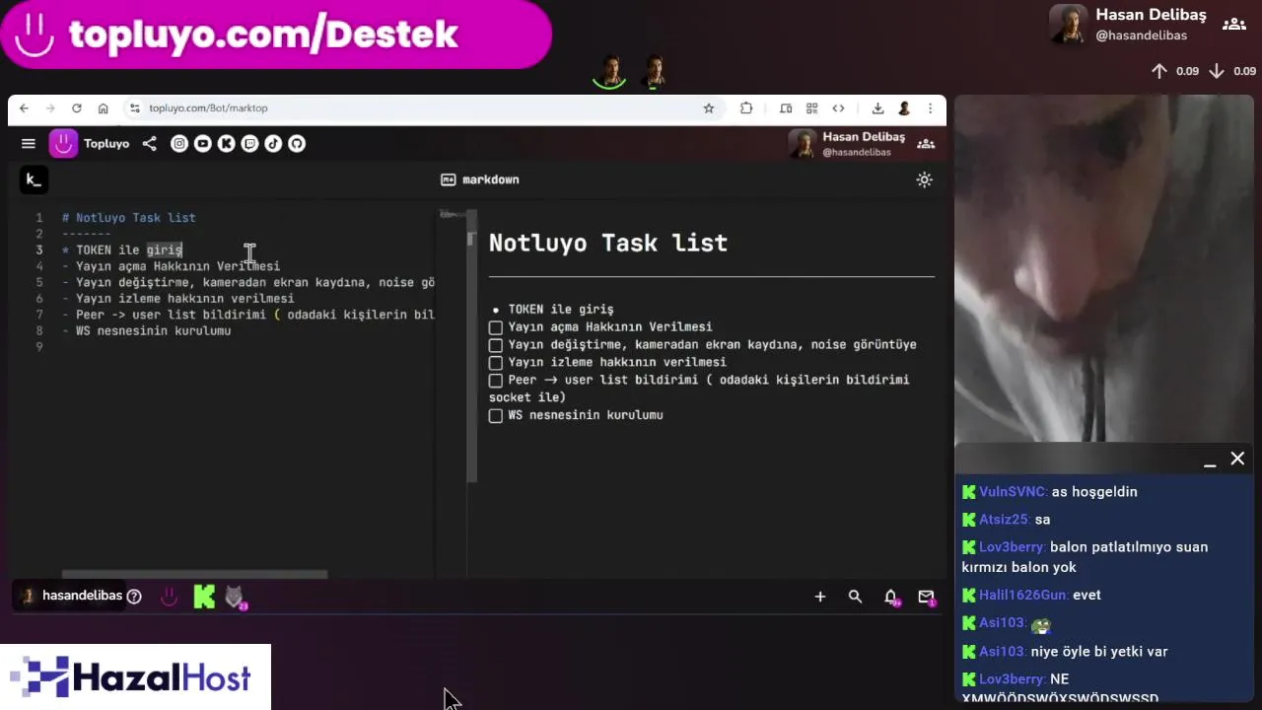Bookmark this page with the star
1262x710 pixels.
click(x=708, y=108)
